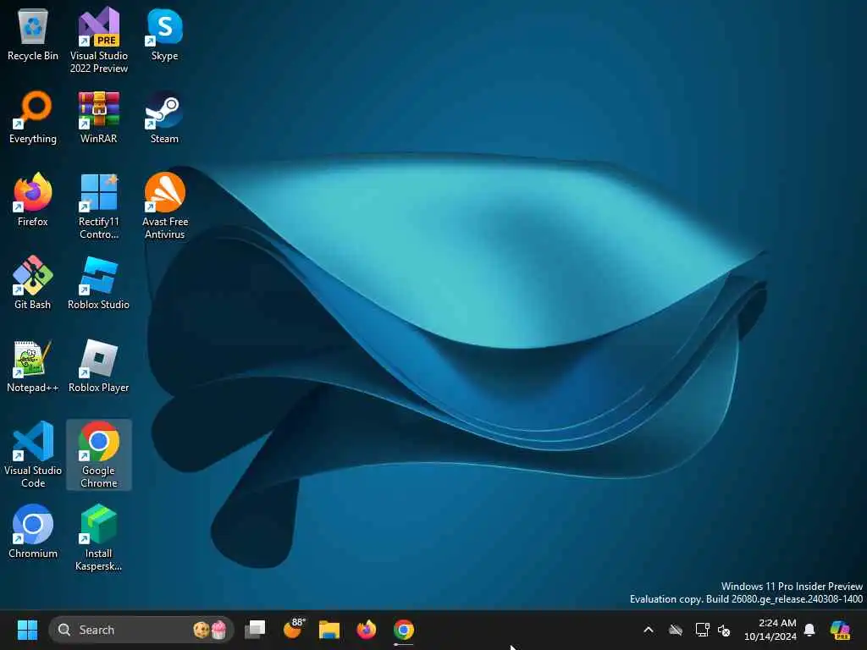Select the WinRAR desktop icon

[x=98, y=117]
